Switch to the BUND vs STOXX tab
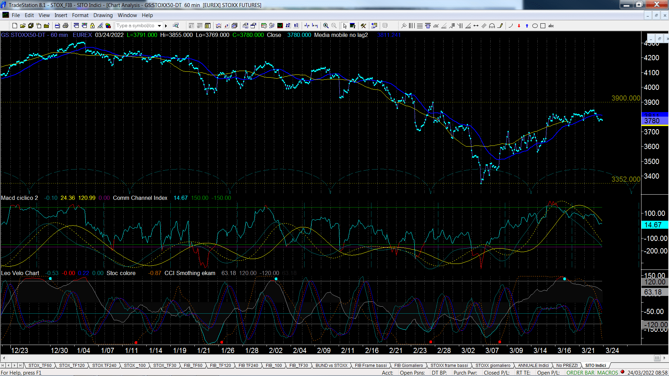669x376 pixels. [331, 365]
